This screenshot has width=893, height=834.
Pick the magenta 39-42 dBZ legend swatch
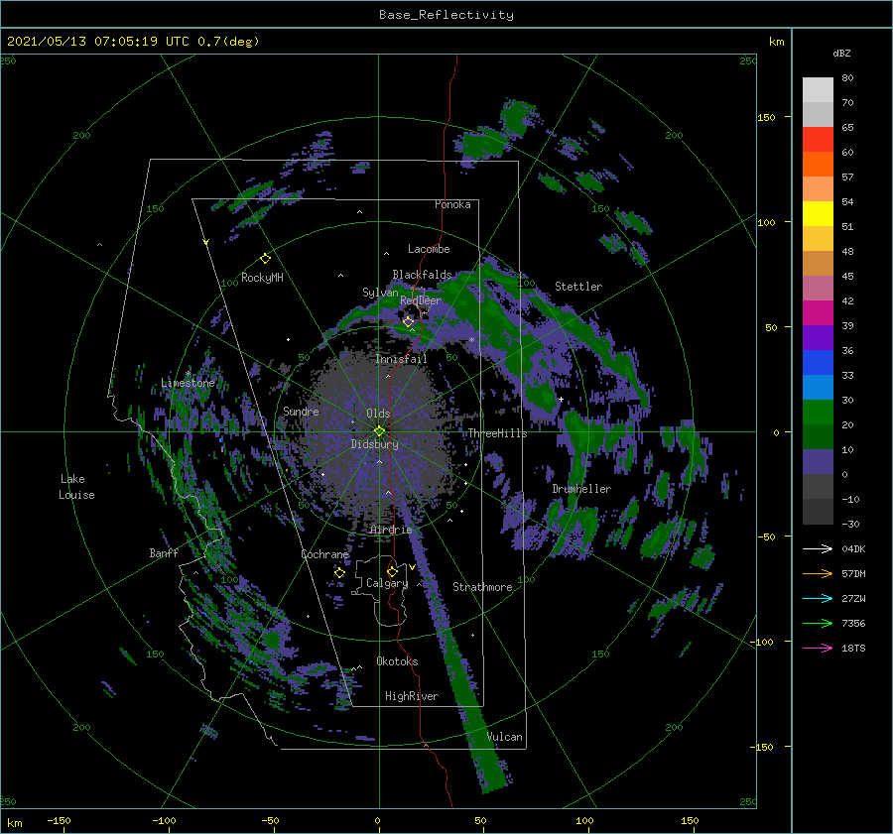click(818, 313)
